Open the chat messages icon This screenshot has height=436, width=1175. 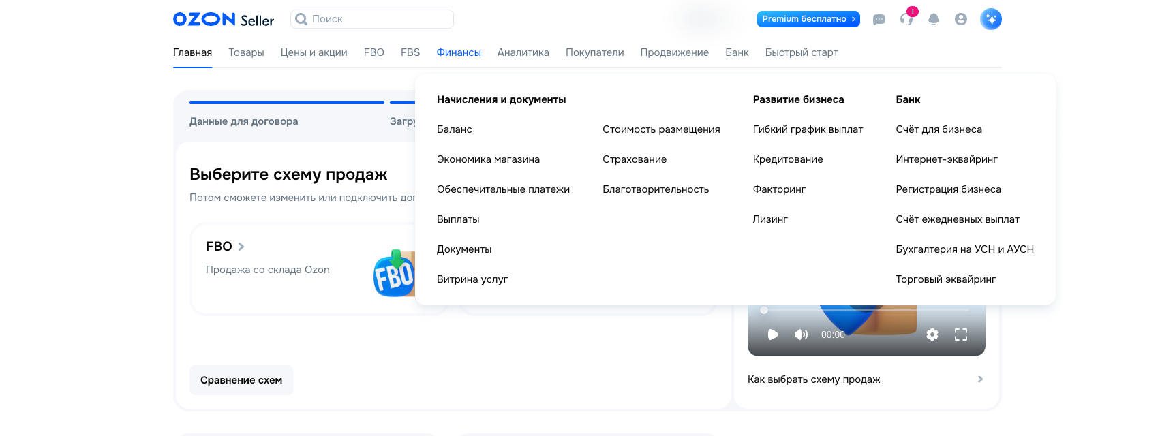tap(879, 20)
